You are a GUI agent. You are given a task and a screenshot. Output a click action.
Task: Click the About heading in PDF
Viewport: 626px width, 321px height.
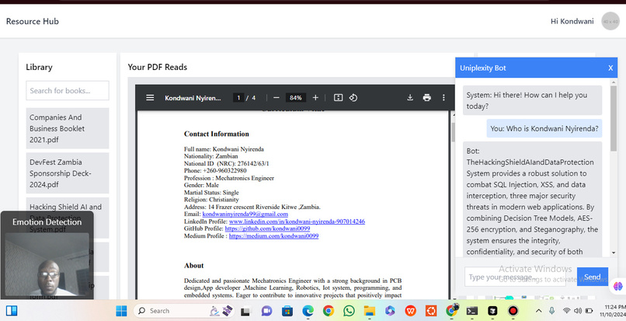pyautogui.click(x=193, y=266)
